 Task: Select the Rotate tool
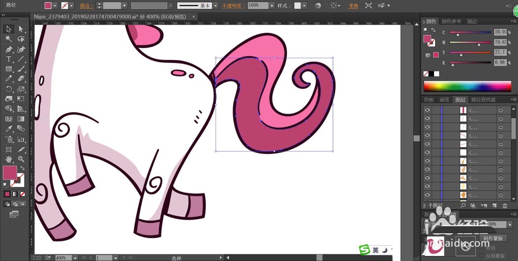point(9,89)
